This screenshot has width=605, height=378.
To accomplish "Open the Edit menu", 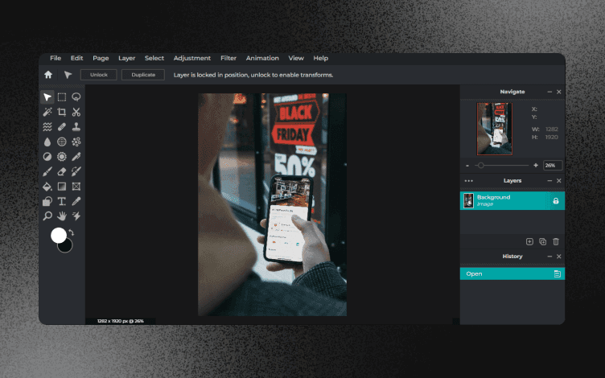I will tap(76, 58).
